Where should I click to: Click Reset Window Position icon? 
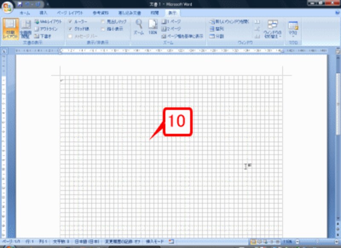pyautogui.click(x=257, y=36)
